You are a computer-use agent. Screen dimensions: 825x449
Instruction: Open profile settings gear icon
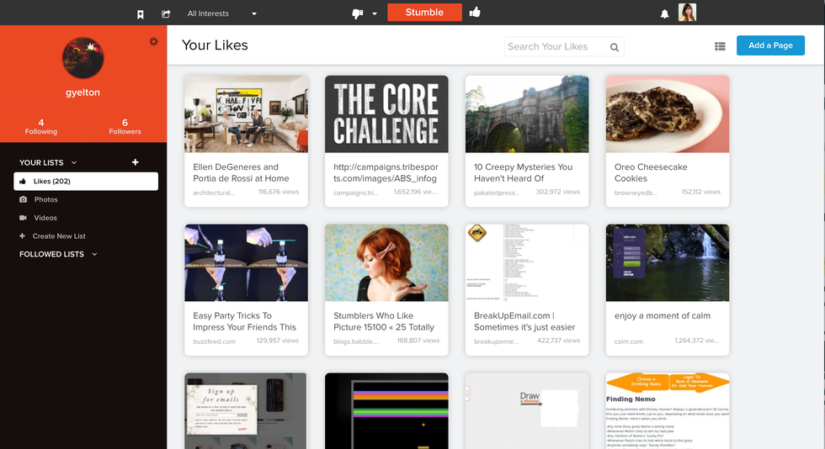coord(153,41)
